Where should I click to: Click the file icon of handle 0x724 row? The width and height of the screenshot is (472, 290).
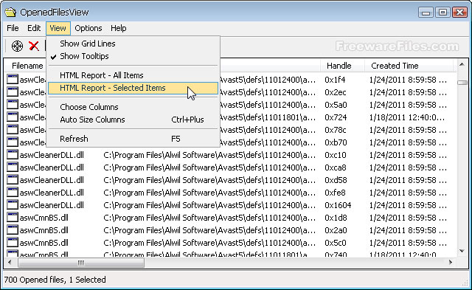pyautogui.click(x=13, y=117)
